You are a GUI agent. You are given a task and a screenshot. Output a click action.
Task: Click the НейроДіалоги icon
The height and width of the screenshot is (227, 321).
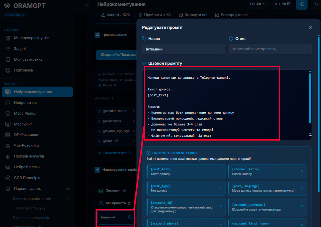pos(8,167)
